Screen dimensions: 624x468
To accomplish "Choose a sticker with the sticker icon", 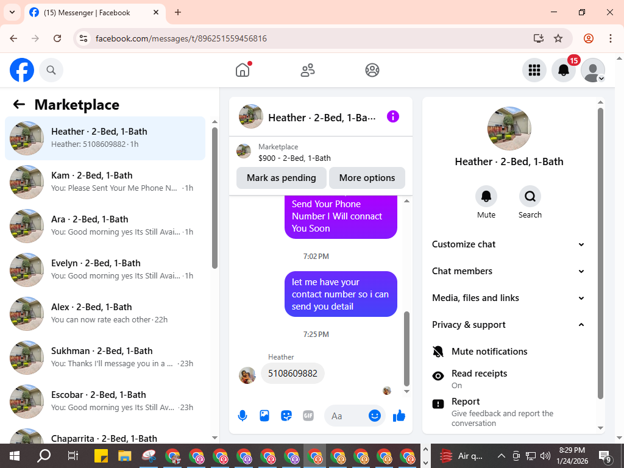I will pyautogui.click(x=286, y=416).
